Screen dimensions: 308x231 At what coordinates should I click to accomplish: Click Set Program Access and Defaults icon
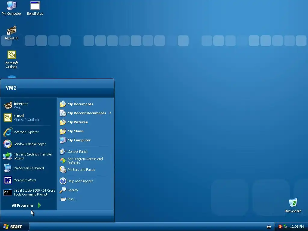[63, 161]
